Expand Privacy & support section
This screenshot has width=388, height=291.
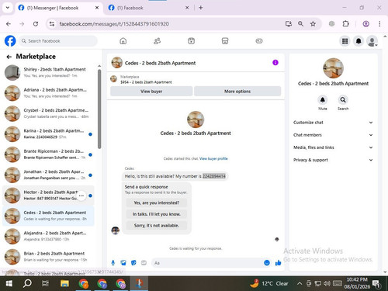[333, 160]
